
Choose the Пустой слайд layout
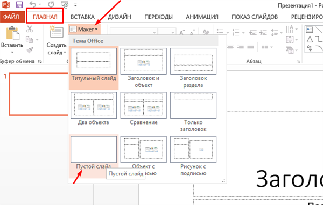point(94,157)
